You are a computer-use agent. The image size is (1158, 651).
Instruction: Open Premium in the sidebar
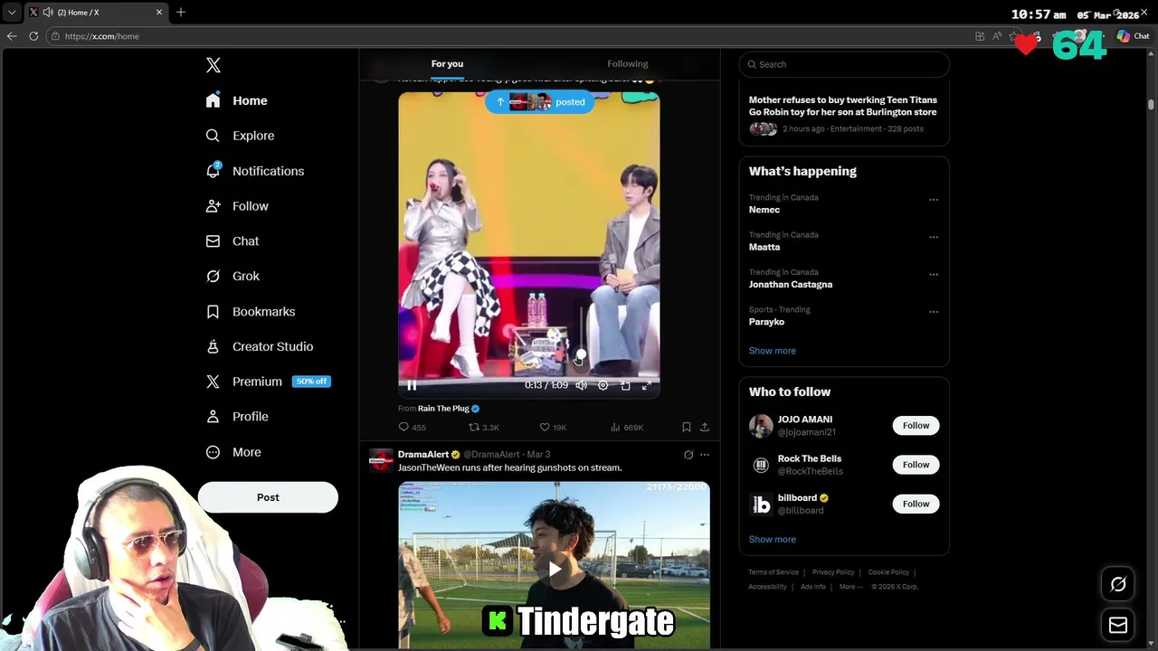point(268,382)
